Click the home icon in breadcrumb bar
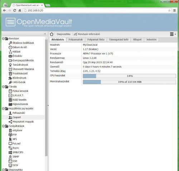The image size is (179, 171). (x=52, y=34)
